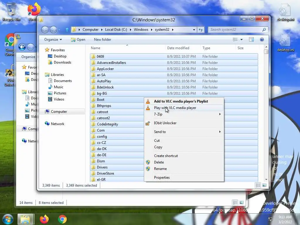
Task: Click the search magnifier icon
Action: [264, 30]
